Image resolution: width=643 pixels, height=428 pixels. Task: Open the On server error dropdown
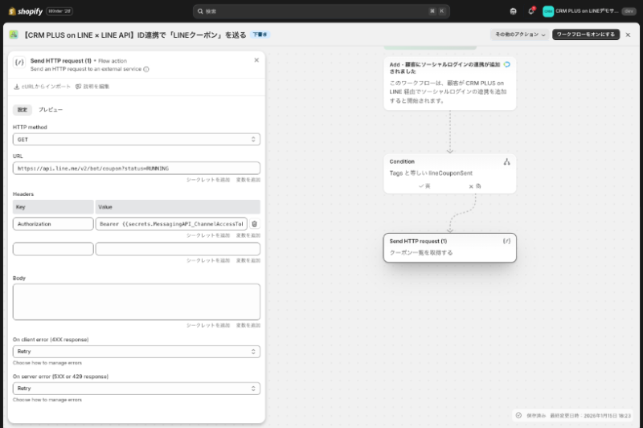coord(137,389)
